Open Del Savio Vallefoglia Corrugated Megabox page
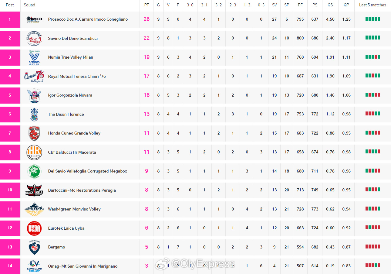The image size is (391, 274). point(88,171)
